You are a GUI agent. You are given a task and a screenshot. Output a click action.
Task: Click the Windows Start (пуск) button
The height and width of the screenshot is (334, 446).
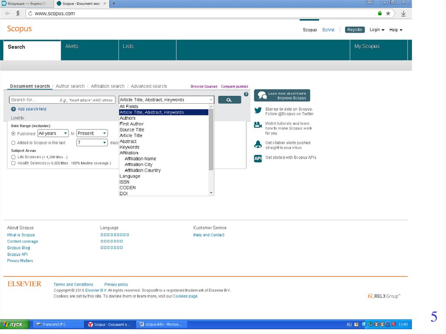(x=15, y=324)
